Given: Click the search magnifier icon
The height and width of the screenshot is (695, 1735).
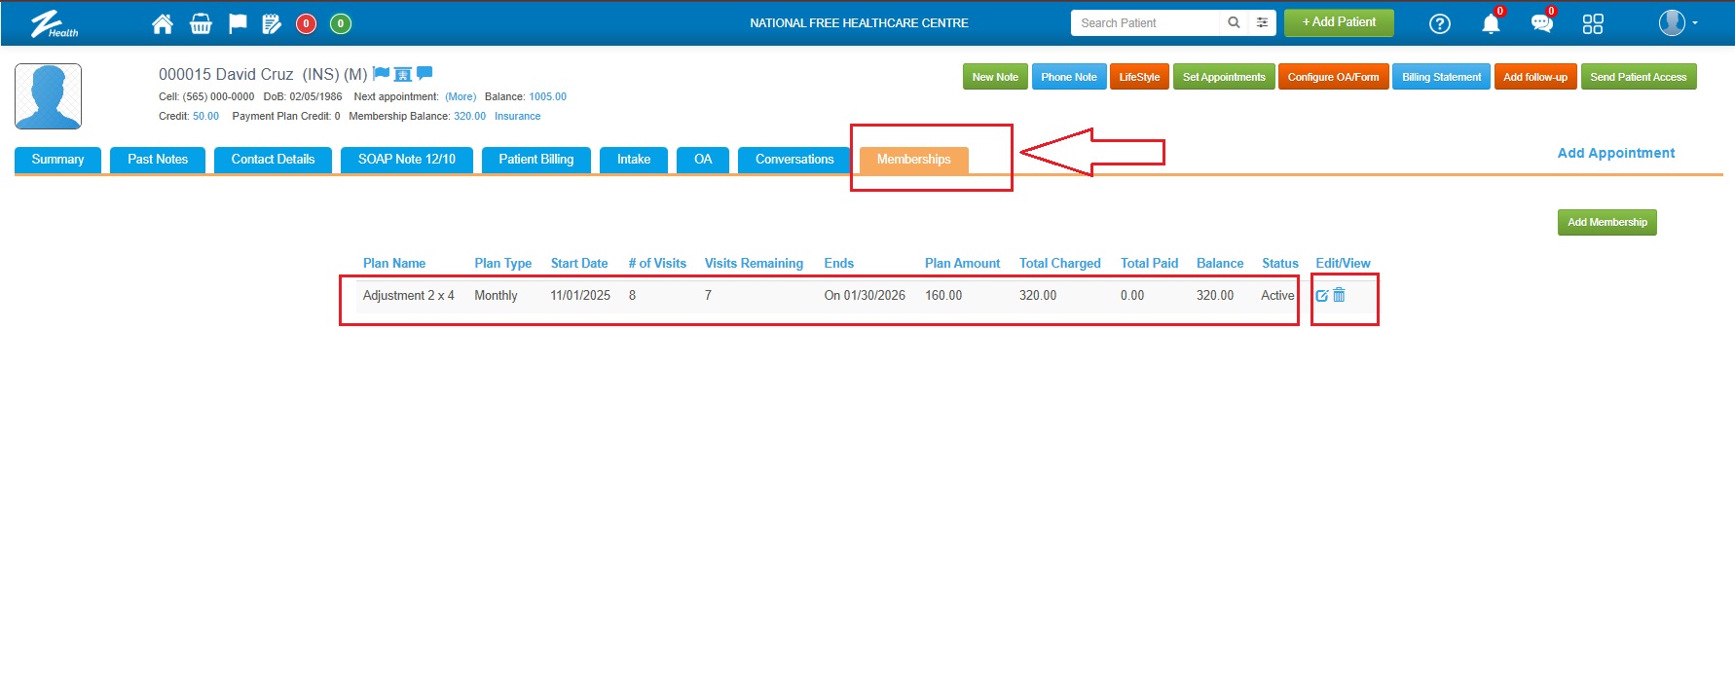Looking at the screenshot, I should pos(1234,22).
